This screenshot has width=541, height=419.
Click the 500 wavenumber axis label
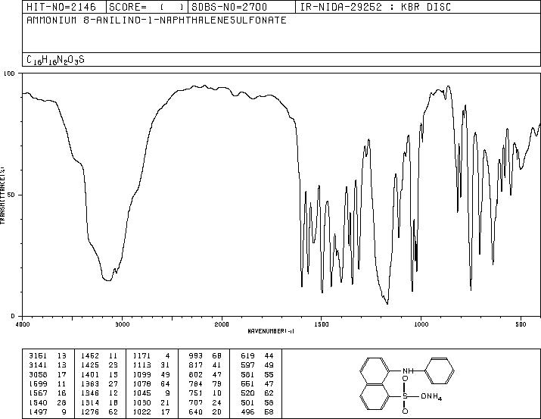coord(521,324)
